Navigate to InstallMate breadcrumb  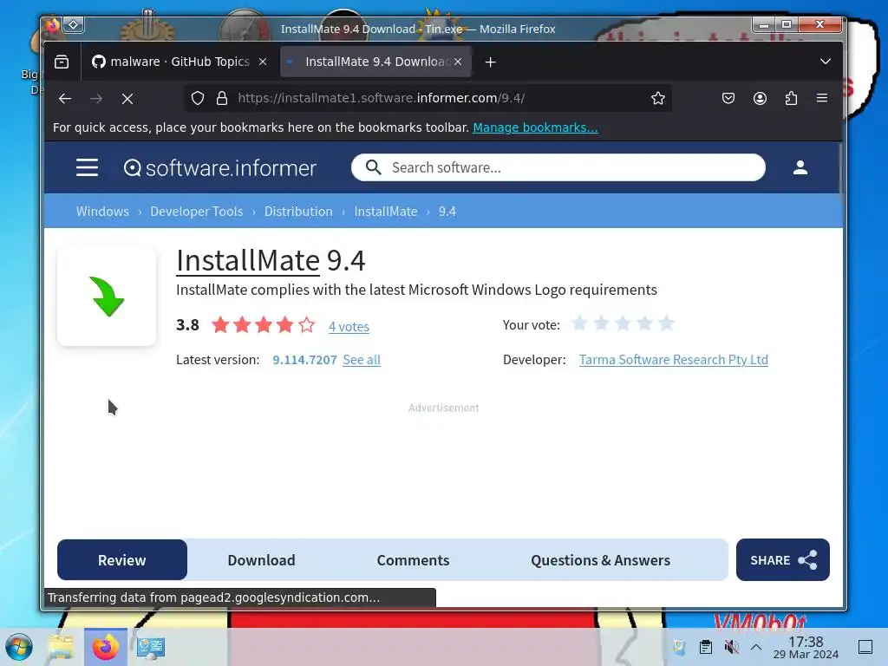pos(386,212)
